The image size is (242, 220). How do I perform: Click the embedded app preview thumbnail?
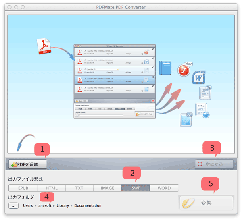coord(115,81)
